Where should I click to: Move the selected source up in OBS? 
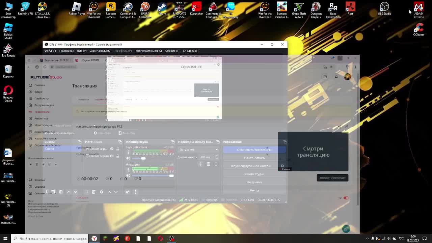pos(109,192)
